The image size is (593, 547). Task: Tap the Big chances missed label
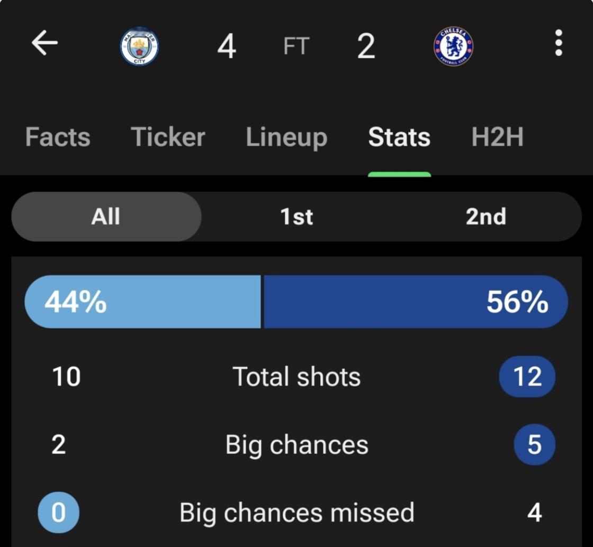(297, 513)
